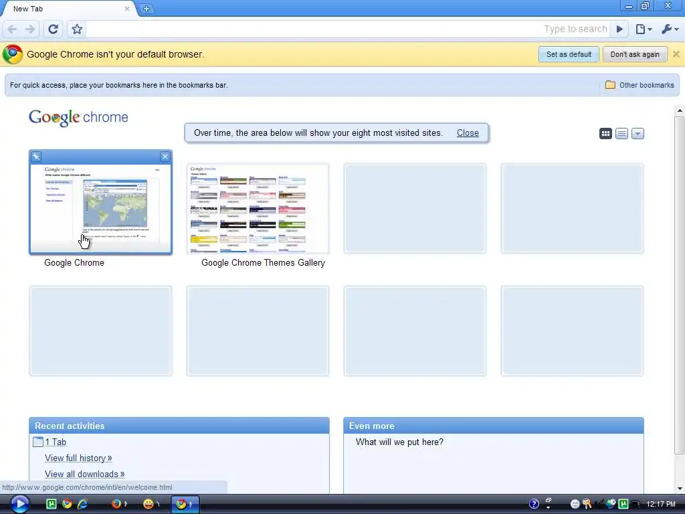This screenshot has width=685, height=514.
Task: Open the wrench customize menu
Action: pos(670,29)
